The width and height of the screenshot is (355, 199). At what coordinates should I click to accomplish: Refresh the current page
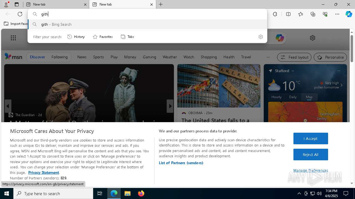(x=20, y=14)
